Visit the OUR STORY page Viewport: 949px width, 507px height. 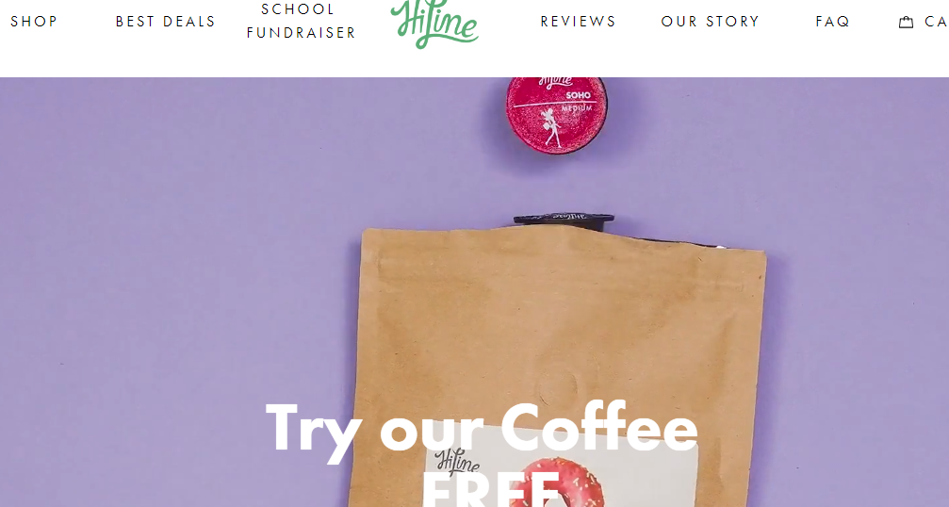[x=710, y=22]
